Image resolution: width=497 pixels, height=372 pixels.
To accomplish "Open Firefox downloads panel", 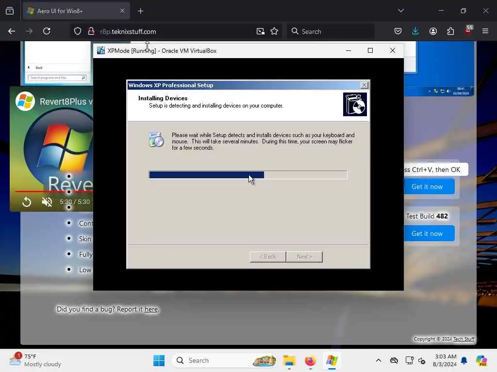I will pyautogui.click(x=415, y=31).
